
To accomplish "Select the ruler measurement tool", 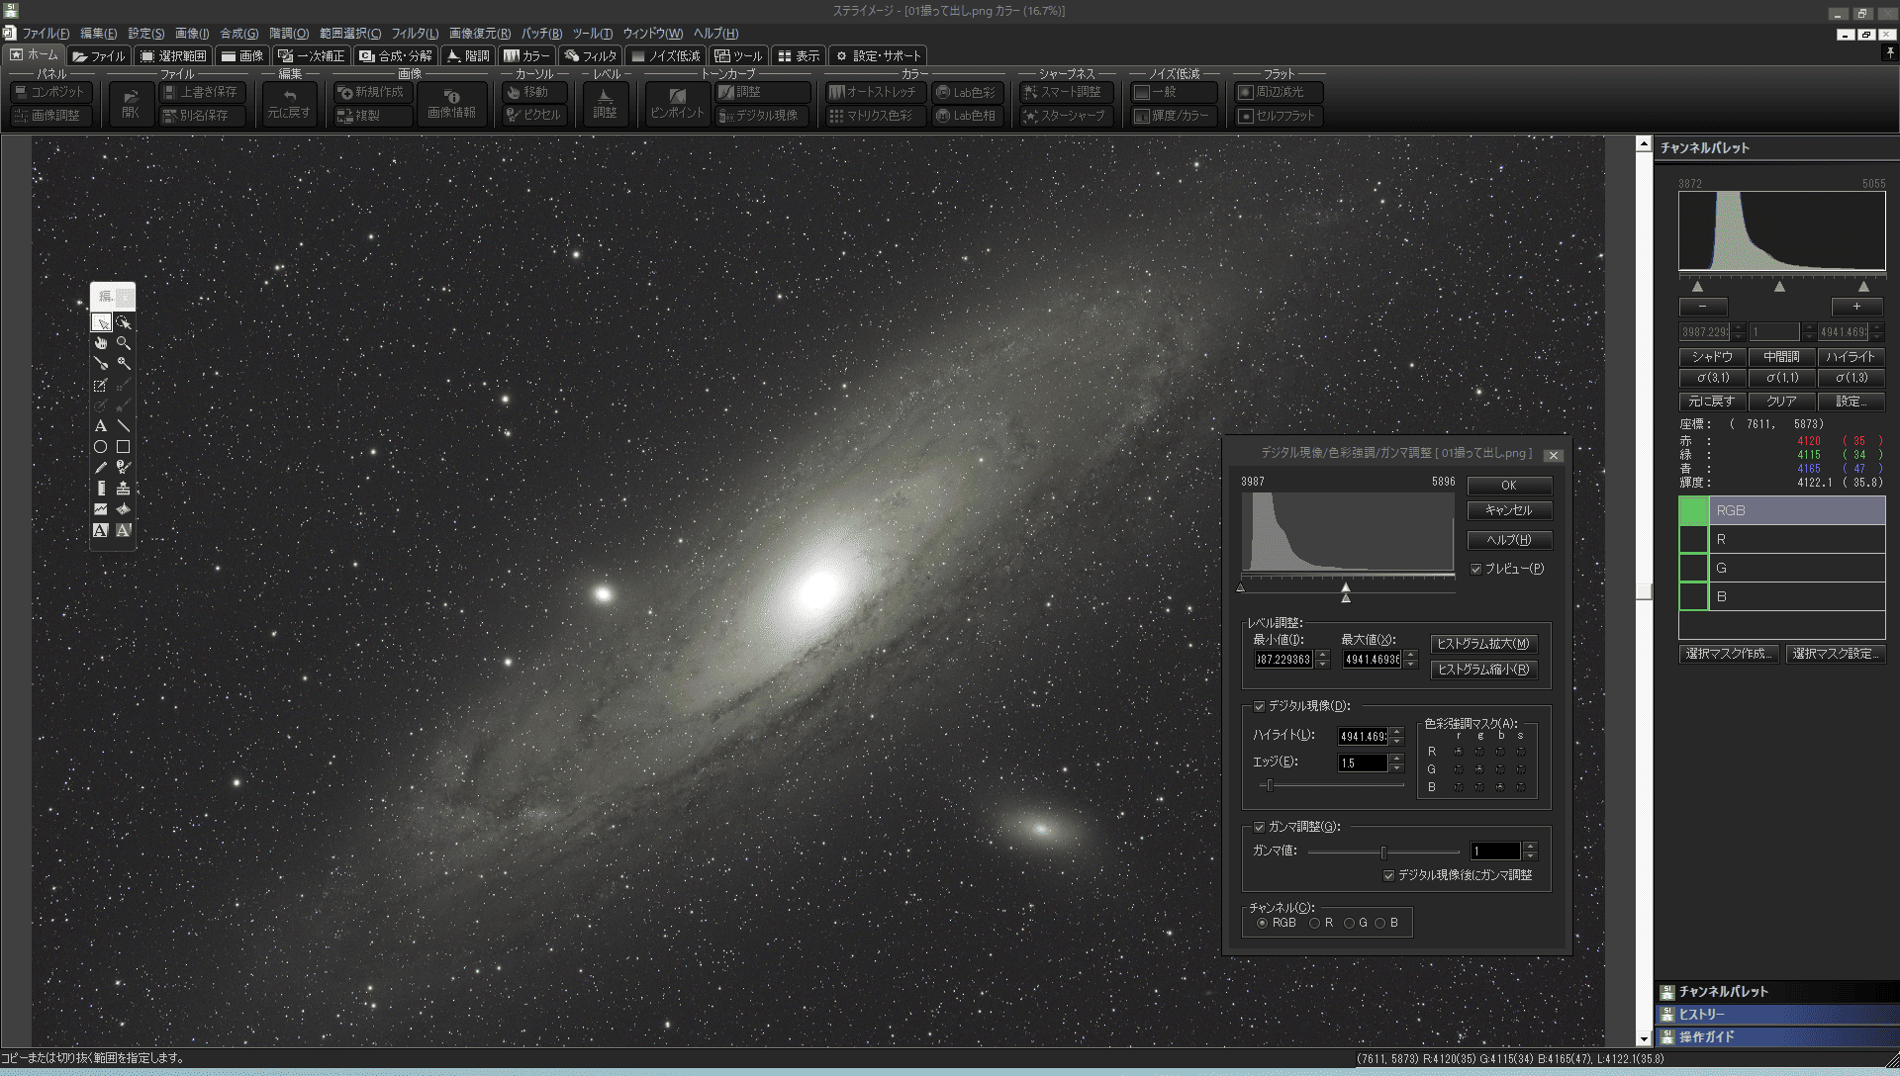I will tap(101, 489).
